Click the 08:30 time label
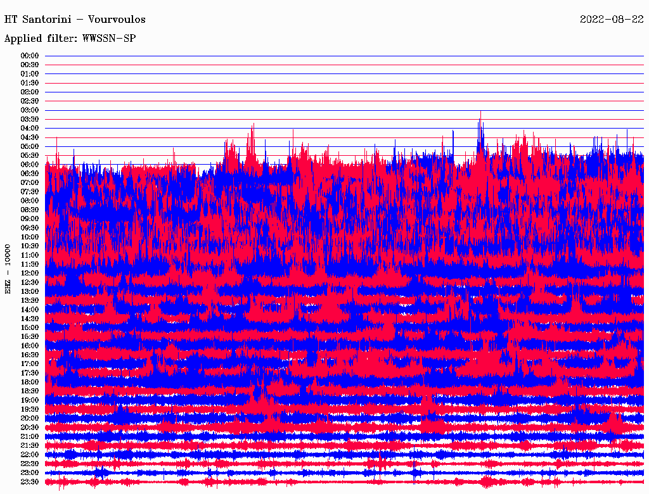Screen dimensions: 649x494 pyautogui.click(x=30, y=210)
